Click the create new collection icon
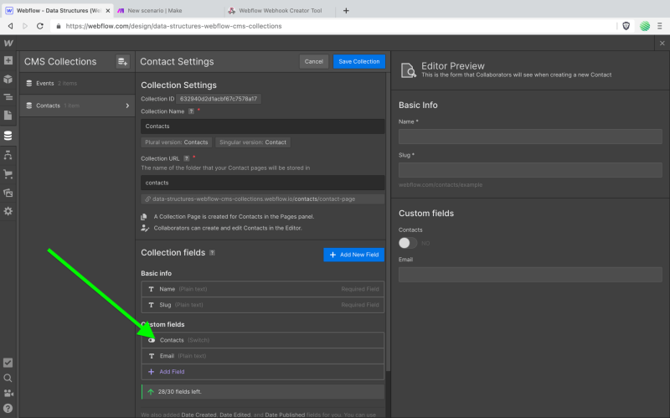Image resolution: width=670 pixels, height=418 pixels. pyautogui.click(x=122, y=61)
